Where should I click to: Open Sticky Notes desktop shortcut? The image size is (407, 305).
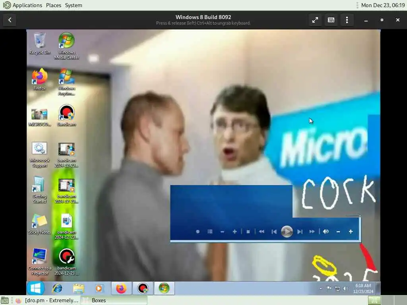pos(39,224)
